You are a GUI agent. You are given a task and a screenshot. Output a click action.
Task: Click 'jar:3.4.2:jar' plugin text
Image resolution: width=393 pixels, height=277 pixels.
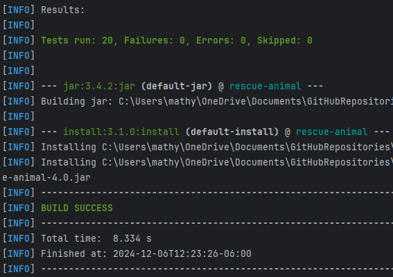pos(99,86)
